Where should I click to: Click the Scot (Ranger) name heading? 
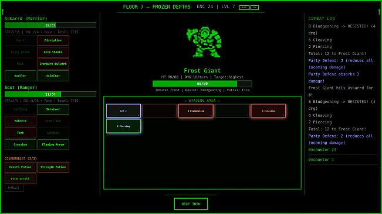pos(21,87)
